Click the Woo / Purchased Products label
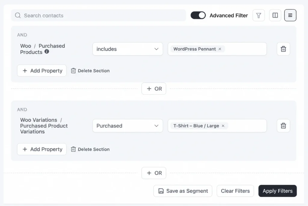The height and width of the screenshot is (206, 308). click(43, 49)
